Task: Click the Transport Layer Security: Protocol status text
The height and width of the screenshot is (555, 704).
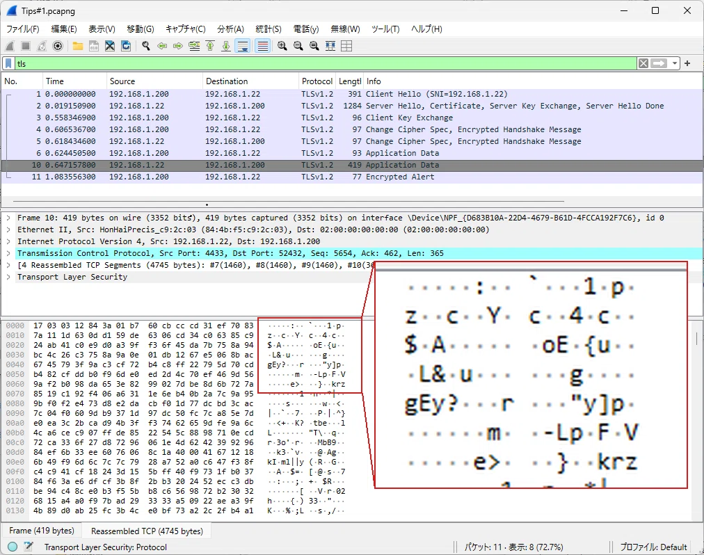Action: (106, 547)
